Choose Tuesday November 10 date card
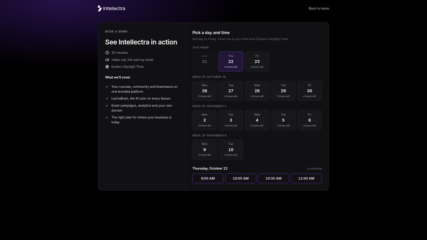Viewport: 427px width, 240px height. [231, 149]
